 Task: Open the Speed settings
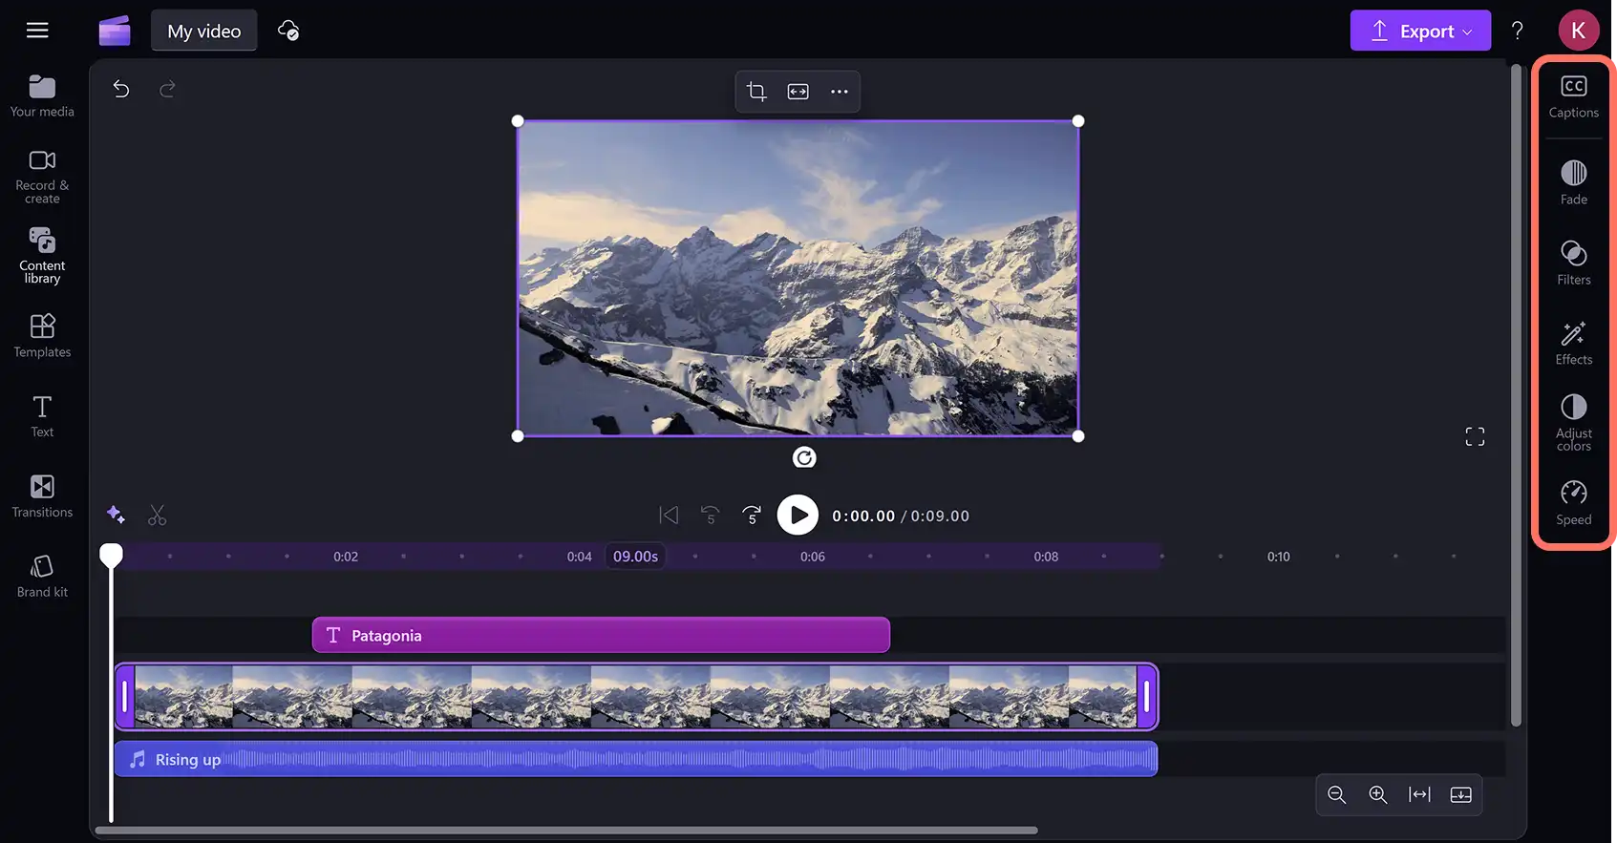point(1573,503)
